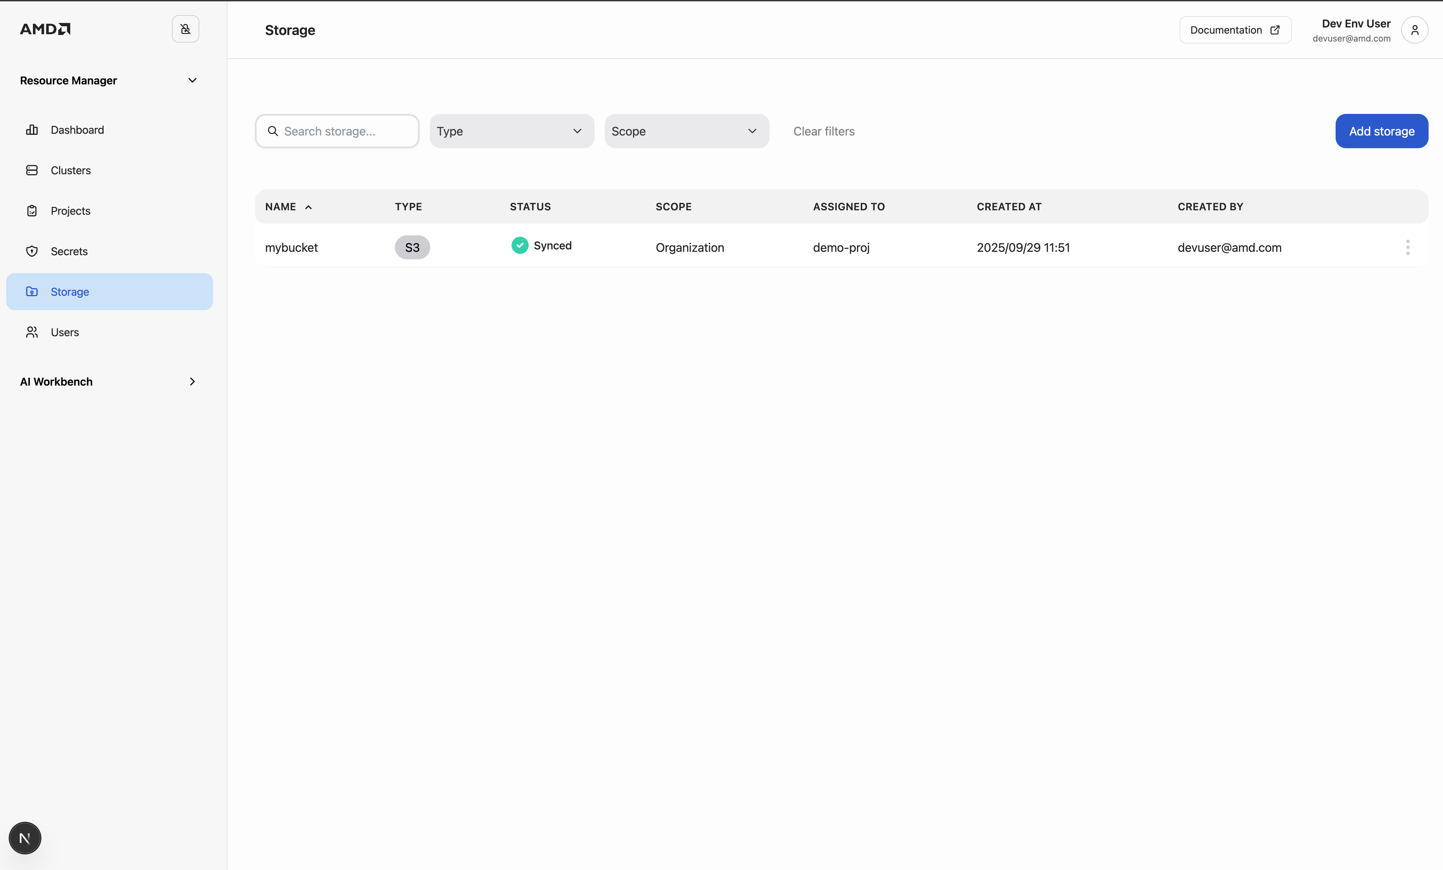Viewport: 1443px width, 870px height.
Task: Open the Dashboard page from the sidebar
Action: [77, 129]
